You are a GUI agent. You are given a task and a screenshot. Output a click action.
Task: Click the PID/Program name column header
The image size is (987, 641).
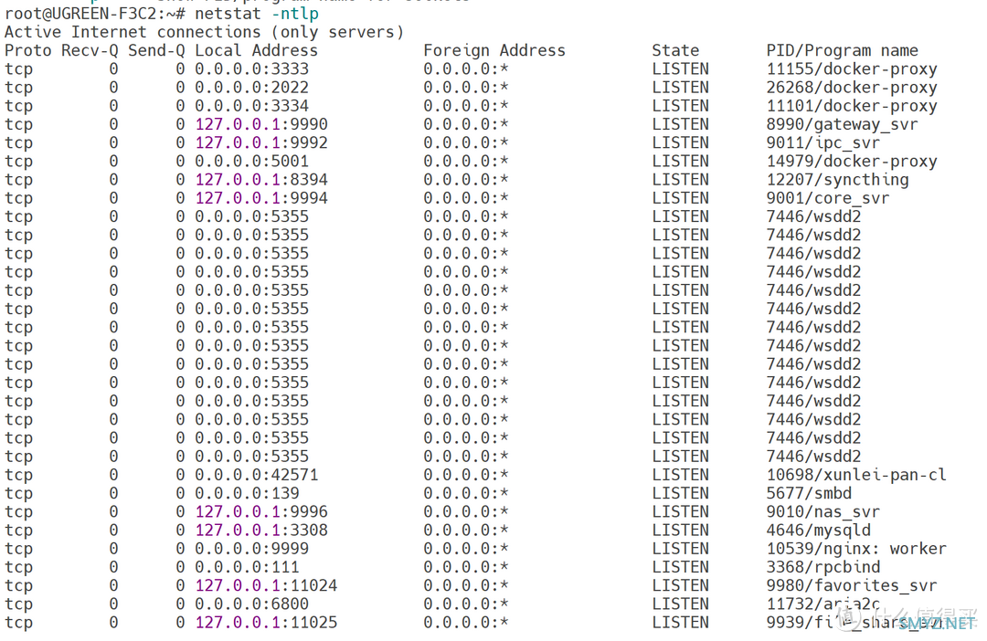pyautogui.click(x=843, y=50)
